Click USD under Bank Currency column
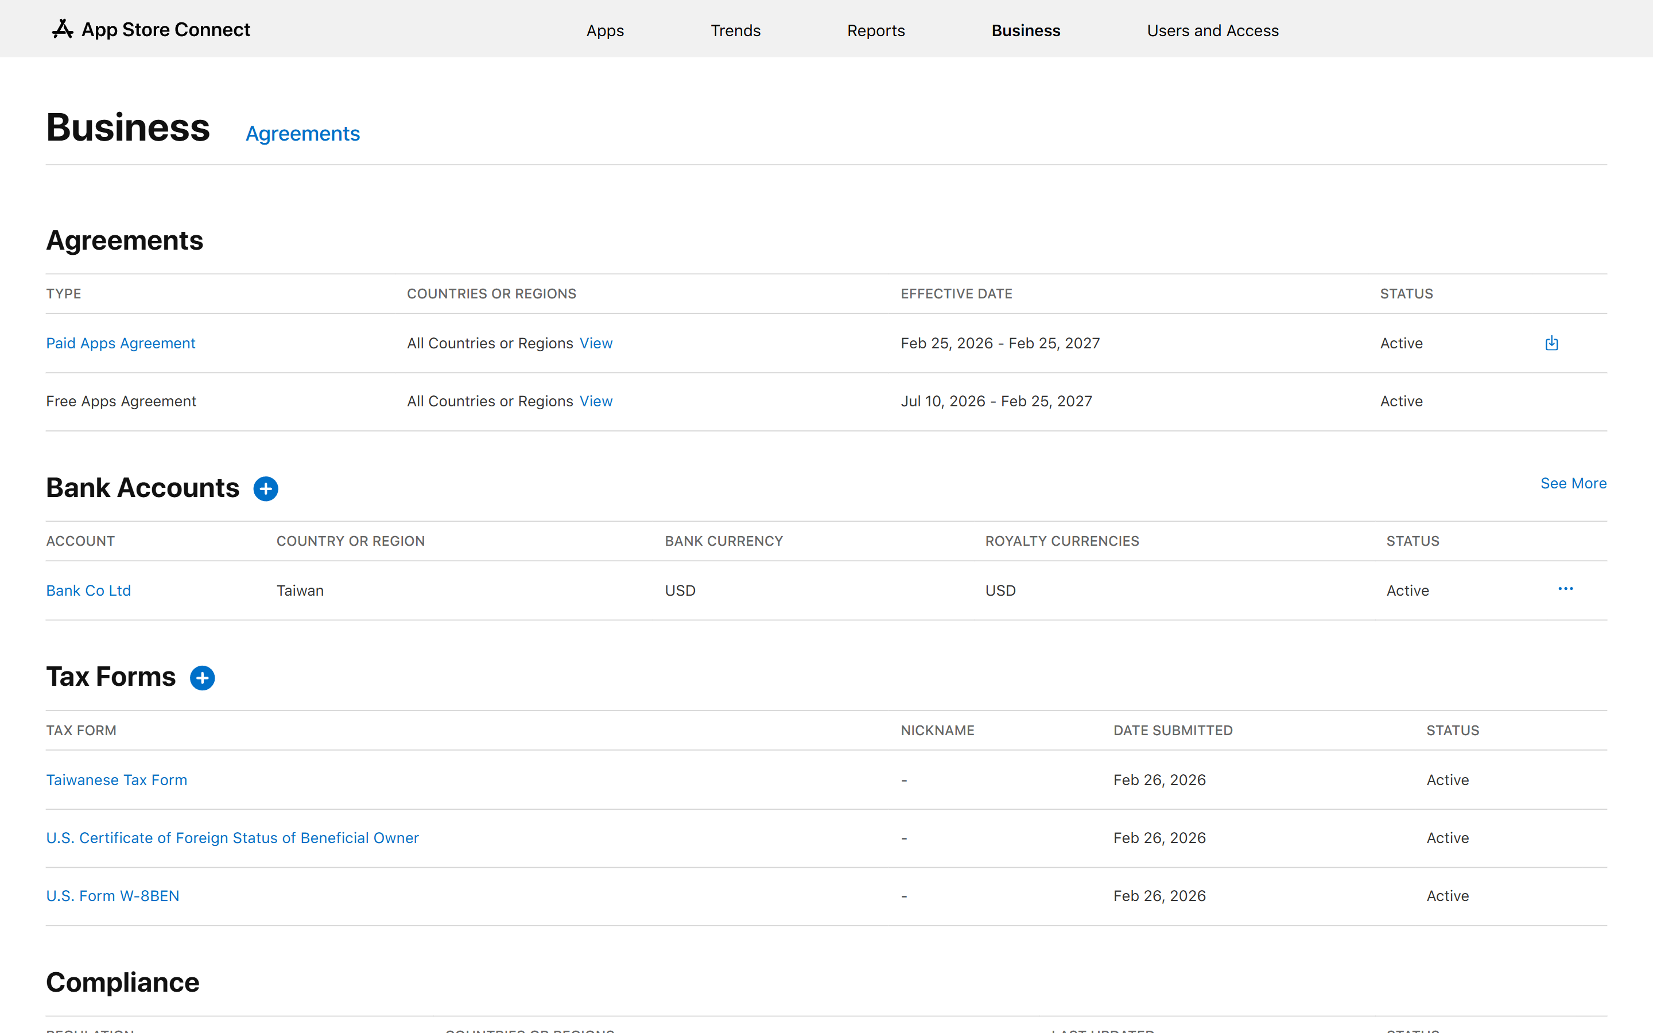The width and height of the screenshot is (1653, 1033). pyautogui.click(x=680, y=591)
